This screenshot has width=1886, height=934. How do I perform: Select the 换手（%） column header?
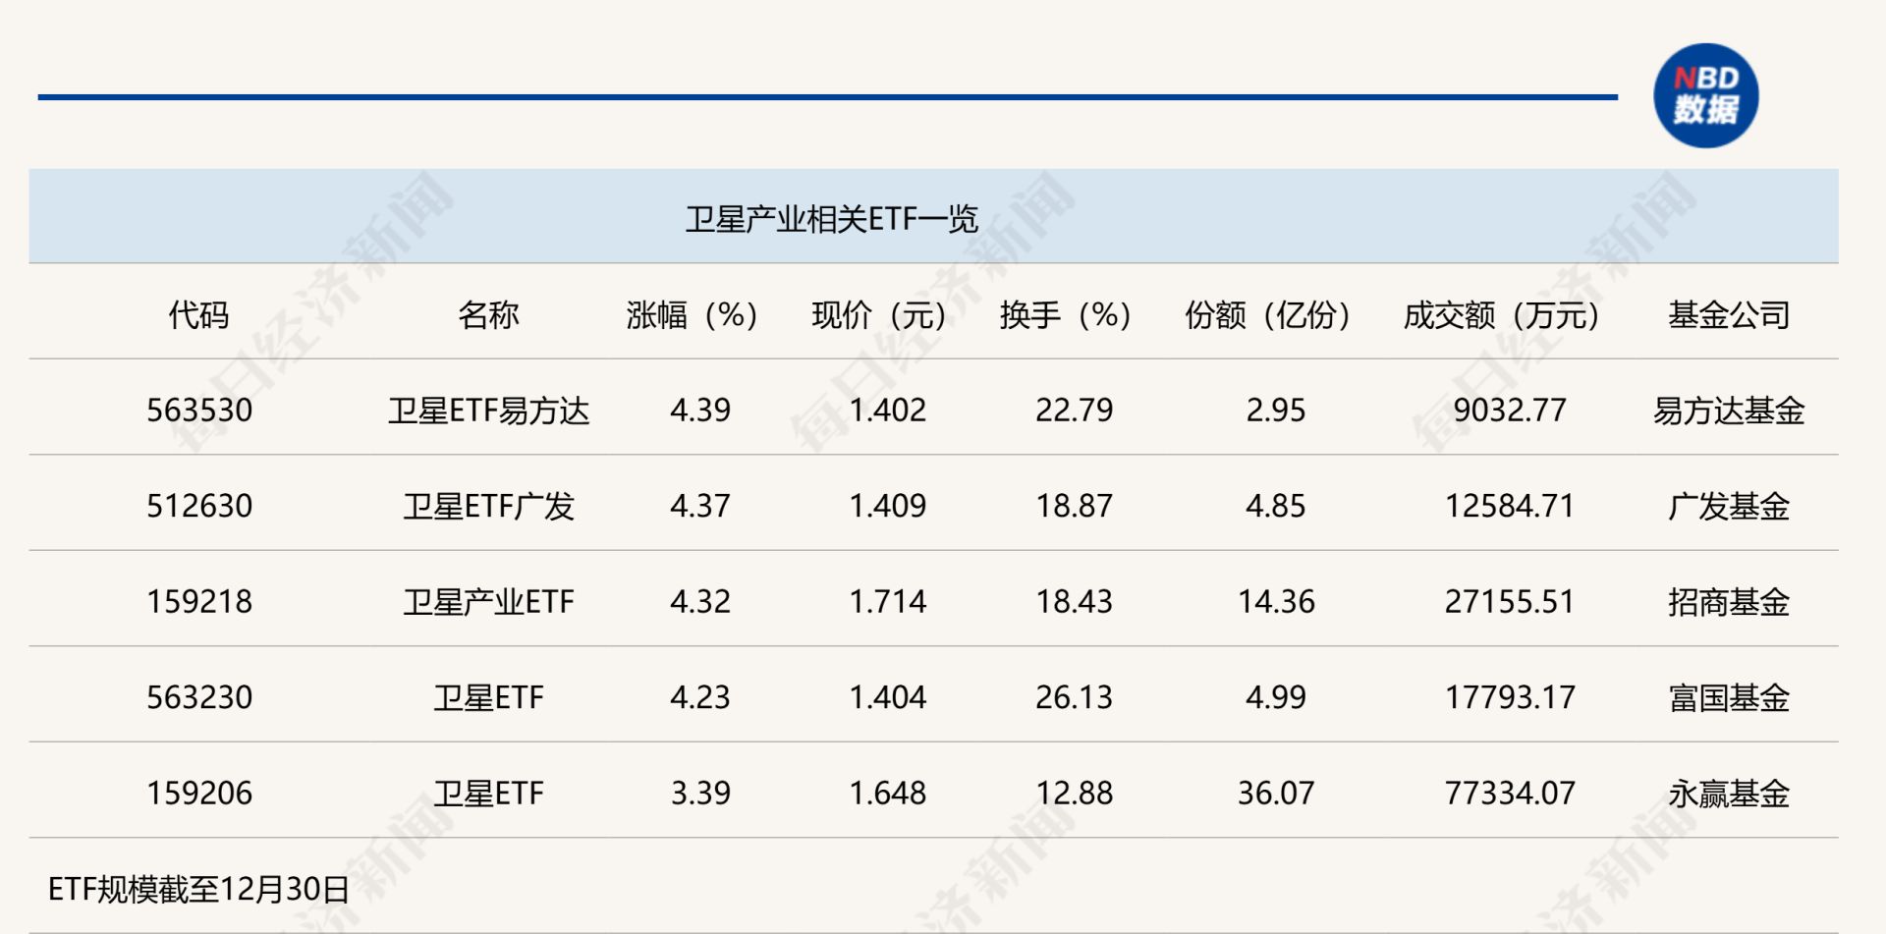1066,315
